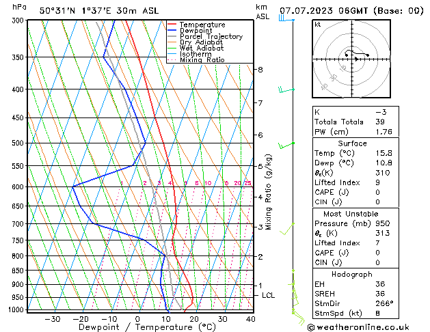Screen dimensions: 430x332
Task: Click the 40 temperature axis tick label
Action: tap(251, 319)
